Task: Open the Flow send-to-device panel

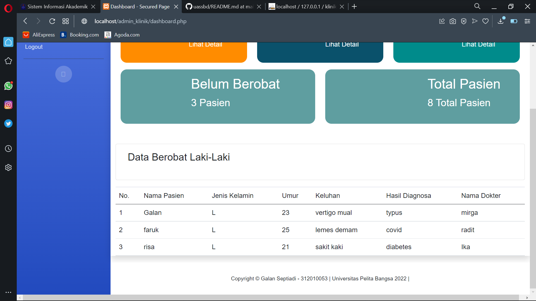Action: (475, 21)
